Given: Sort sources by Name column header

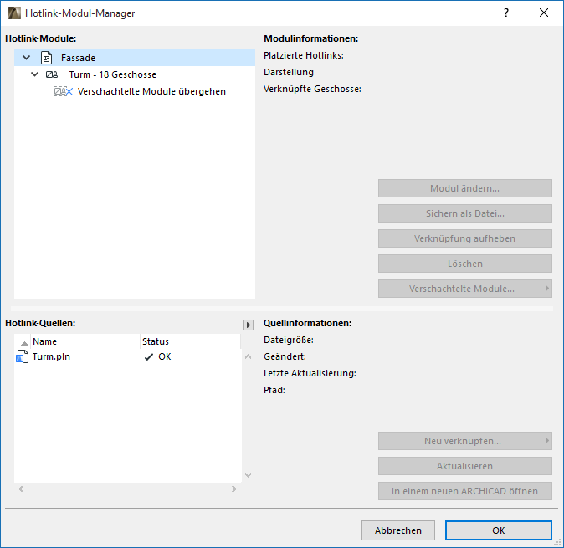Looking at the screenshot, I should click(85, 341).
